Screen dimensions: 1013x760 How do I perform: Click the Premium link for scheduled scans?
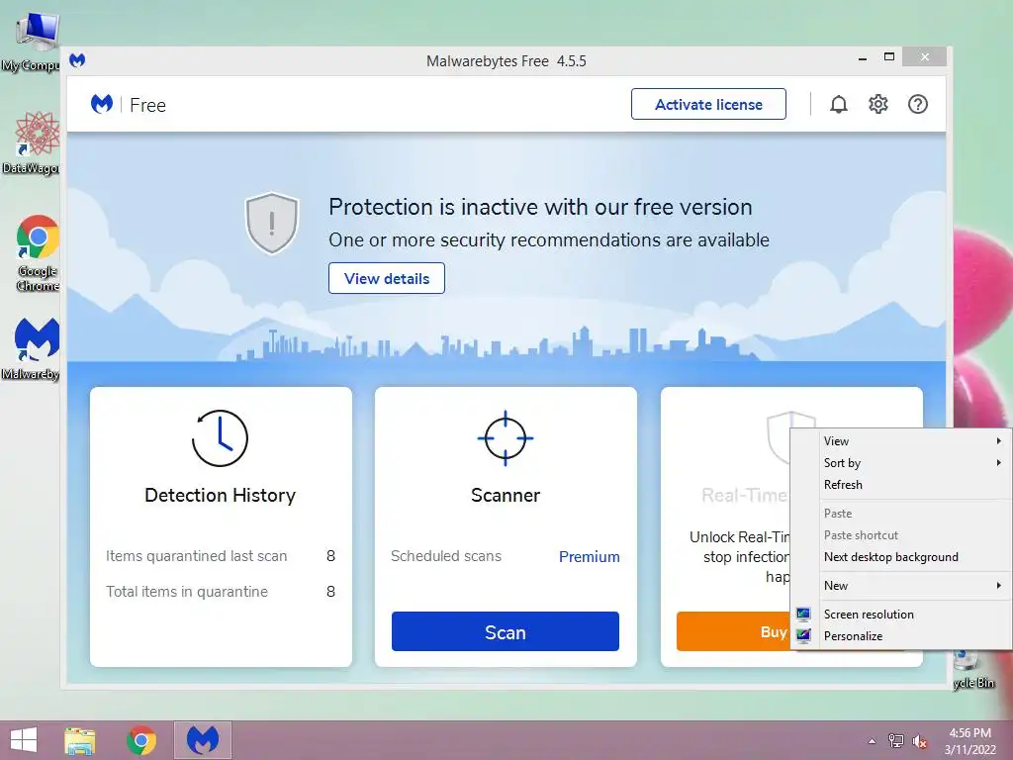[x=590, y=556]
